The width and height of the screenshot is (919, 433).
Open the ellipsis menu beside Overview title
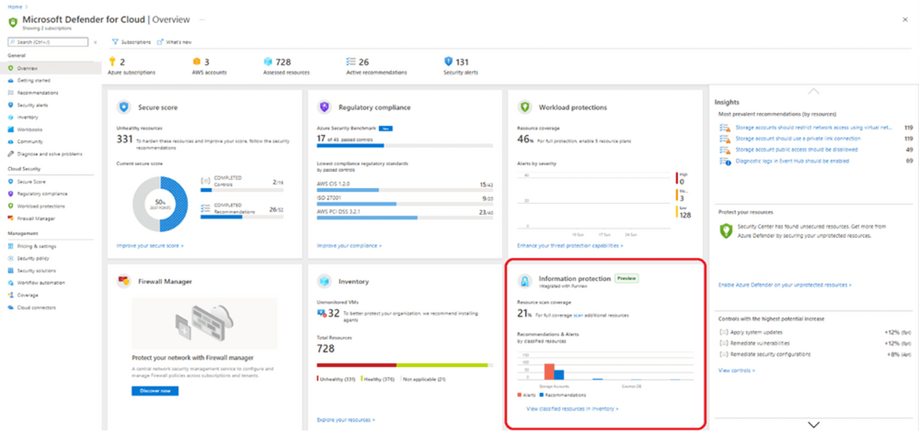click(202, 20)
